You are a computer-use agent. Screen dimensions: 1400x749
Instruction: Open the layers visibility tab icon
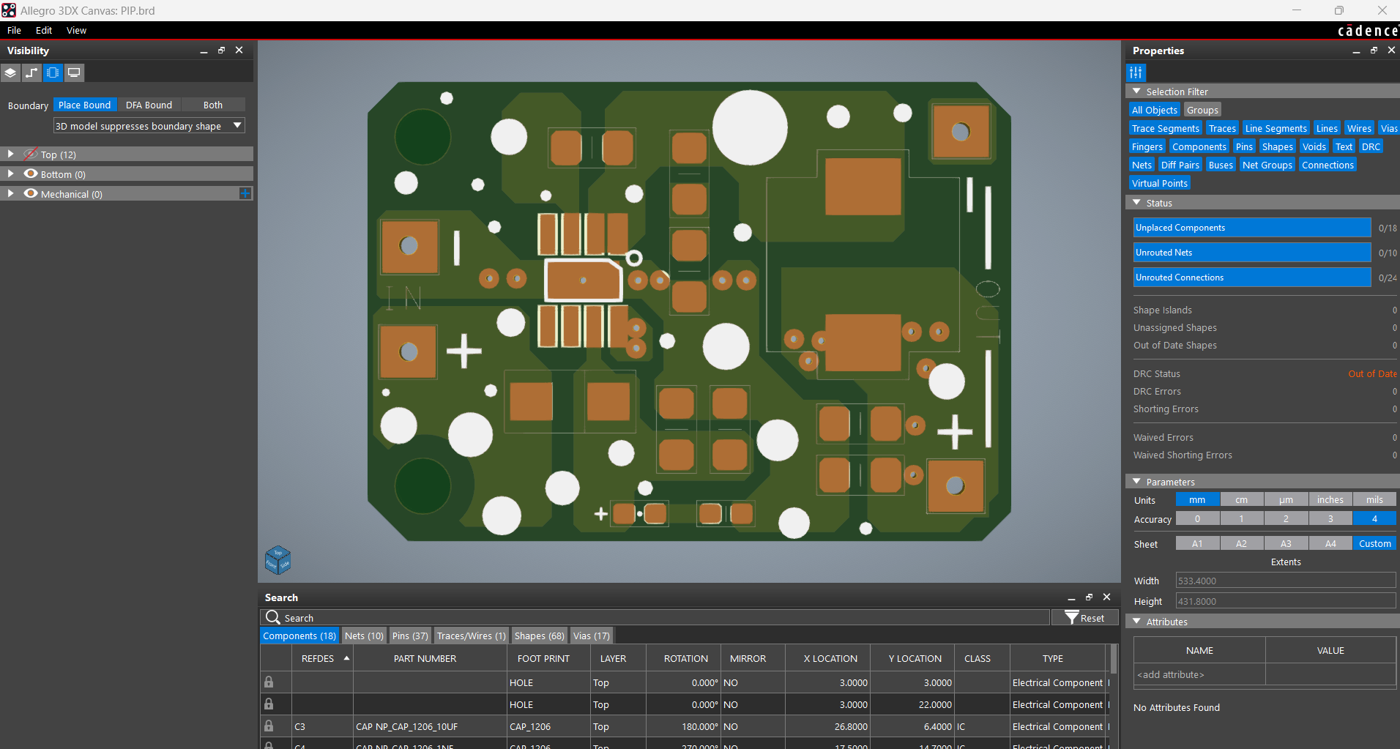pos(10,72)
